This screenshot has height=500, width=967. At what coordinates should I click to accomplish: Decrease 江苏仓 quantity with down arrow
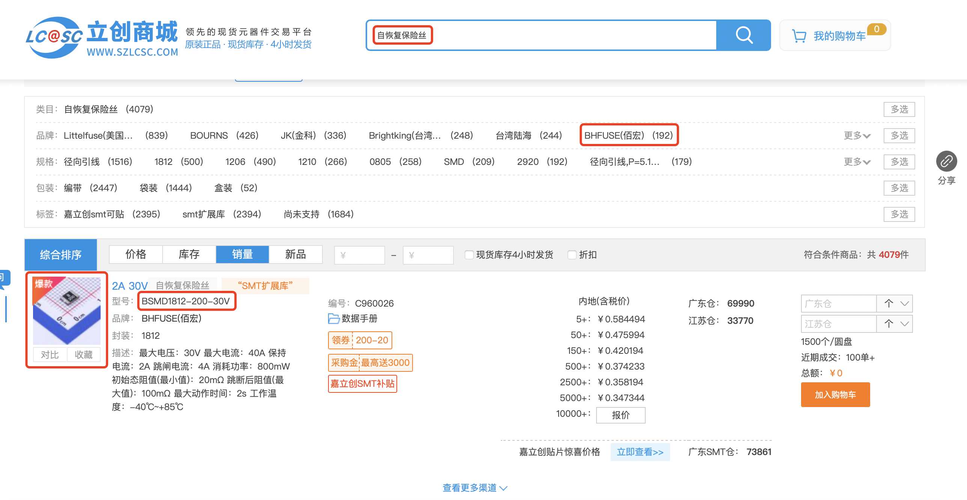(x=905, y=324)
